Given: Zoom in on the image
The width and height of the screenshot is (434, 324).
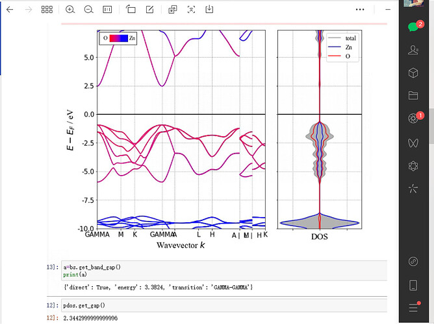Looking at the screenshot, I should tap(70, 10).
